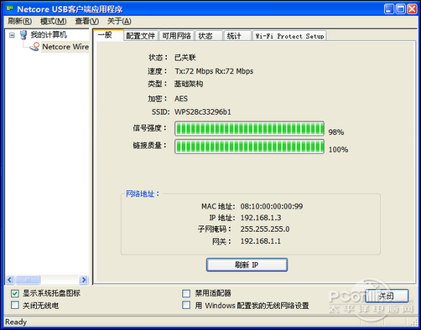Image resolution: width=421 pixels, height=330 pixels.
Task: Enable Windows wireless configuration checkbox
Action: coord(186,305)
